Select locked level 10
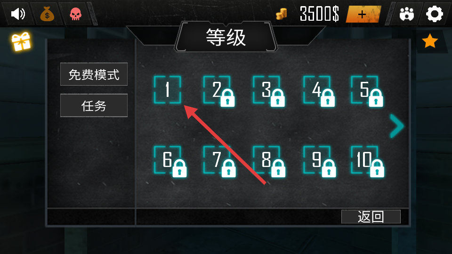The width and height of the screenshot is (452, 254). tap(367, 161)
